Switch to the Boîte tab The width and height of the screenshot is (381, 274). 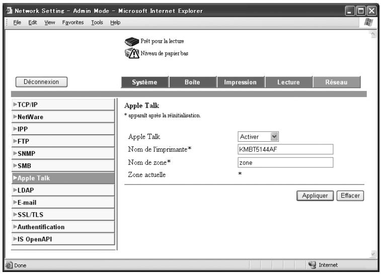coord(192,82)
